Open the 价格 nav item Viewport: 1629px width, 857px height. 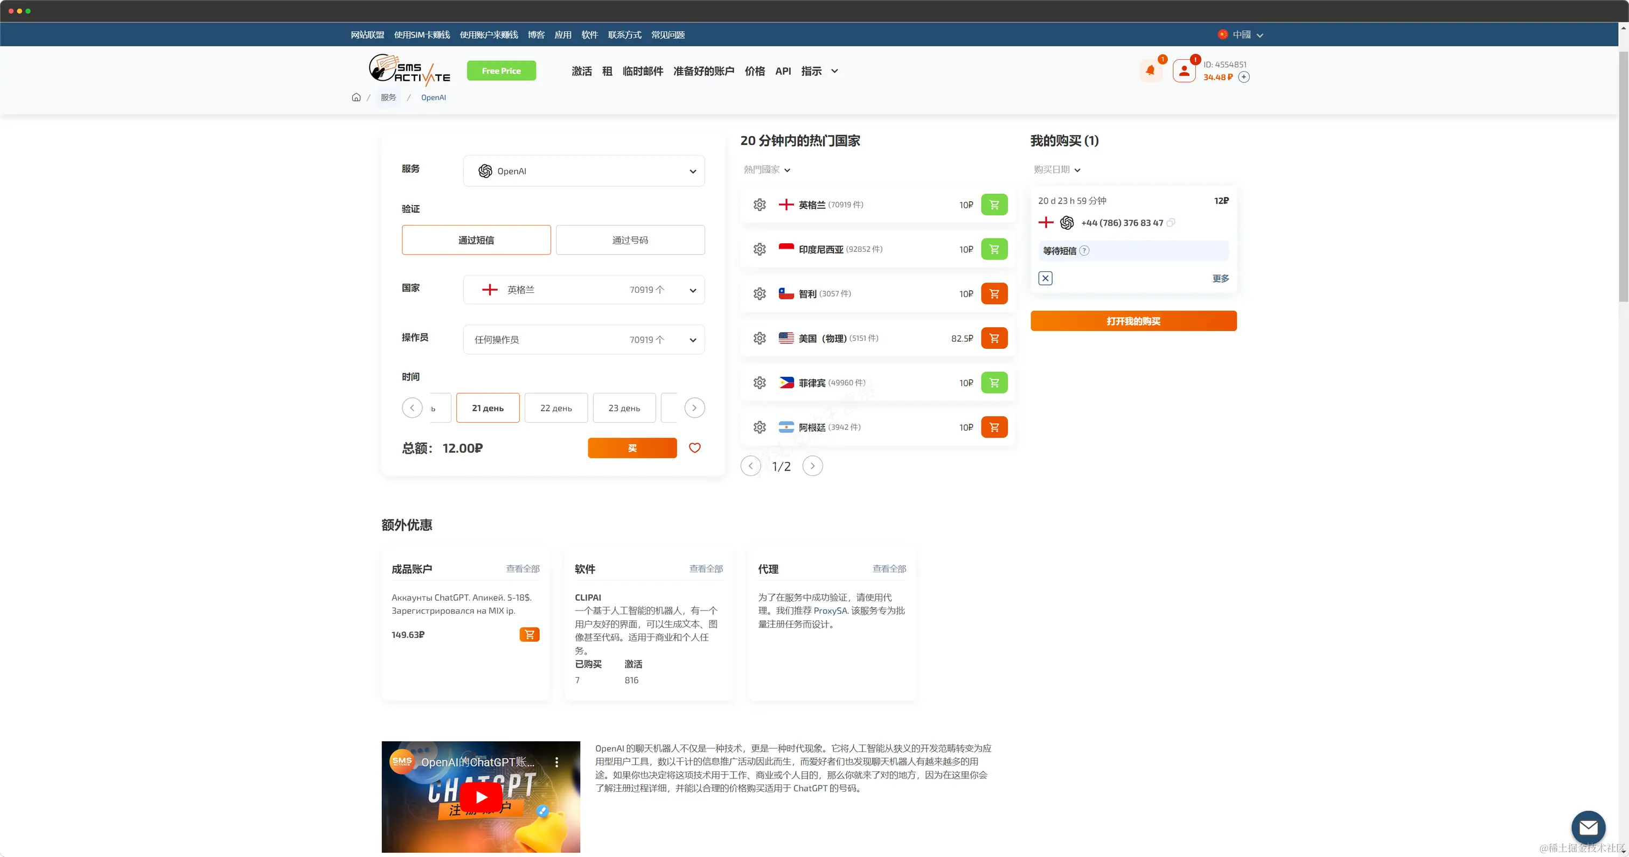pyautogui.click(x=754, y=72)
